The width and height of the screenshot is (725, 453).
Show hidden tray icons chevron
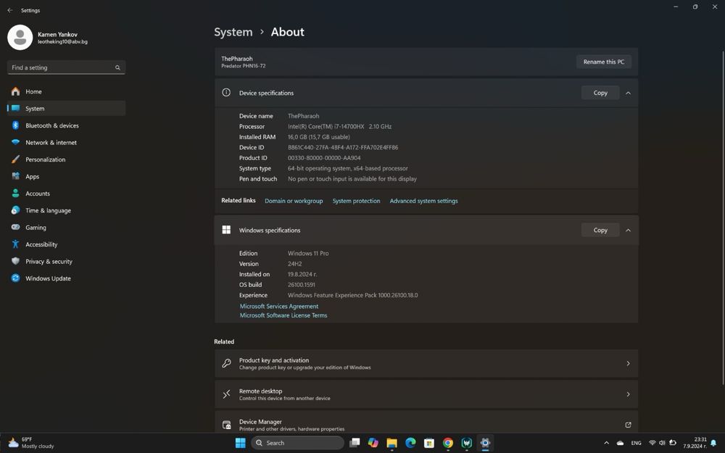(606, 443)
